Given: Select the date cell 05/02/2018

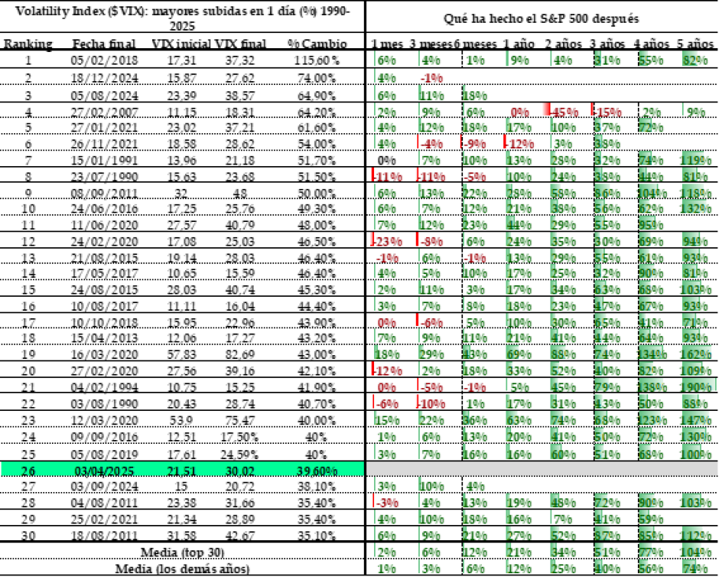Looking at the screenshot, I should point(104,60).
